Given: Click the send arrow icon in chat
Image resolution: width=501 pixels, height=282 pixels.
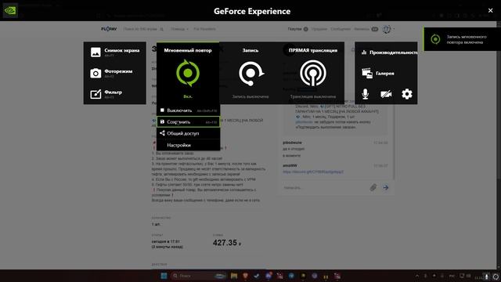Looking at the screenshot, I should 386,187.
